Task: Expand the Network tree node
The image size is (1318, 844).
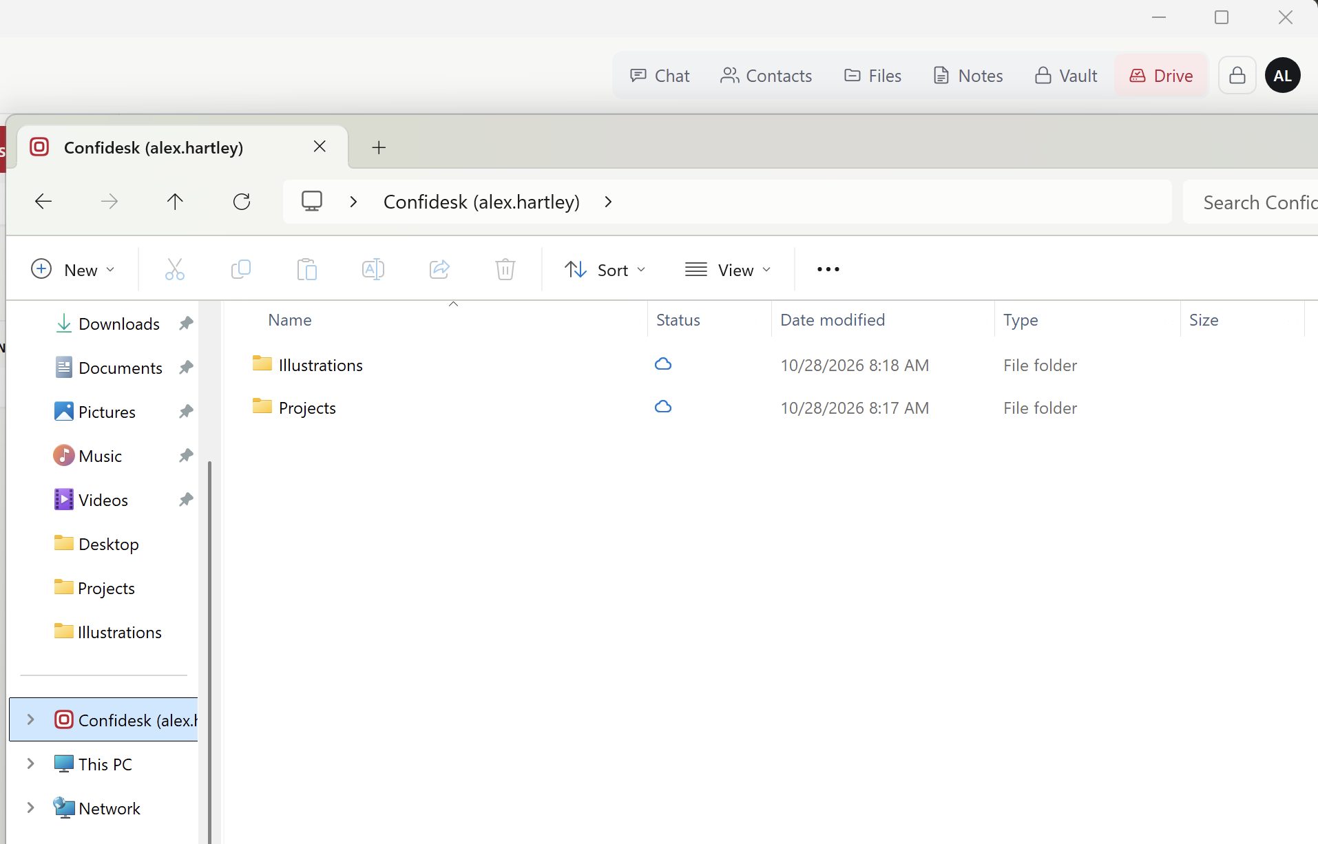Action: tap(30, 808)
